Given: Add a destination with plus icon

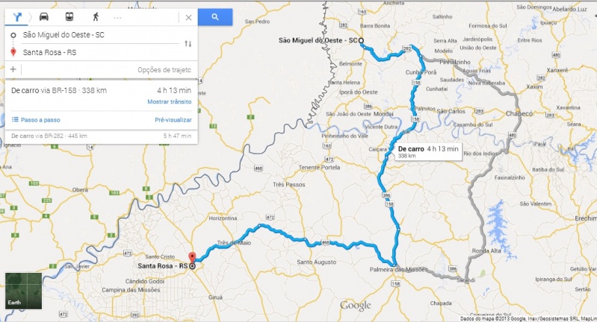Looking at the screenshot, I should click(x=13, y=69).
